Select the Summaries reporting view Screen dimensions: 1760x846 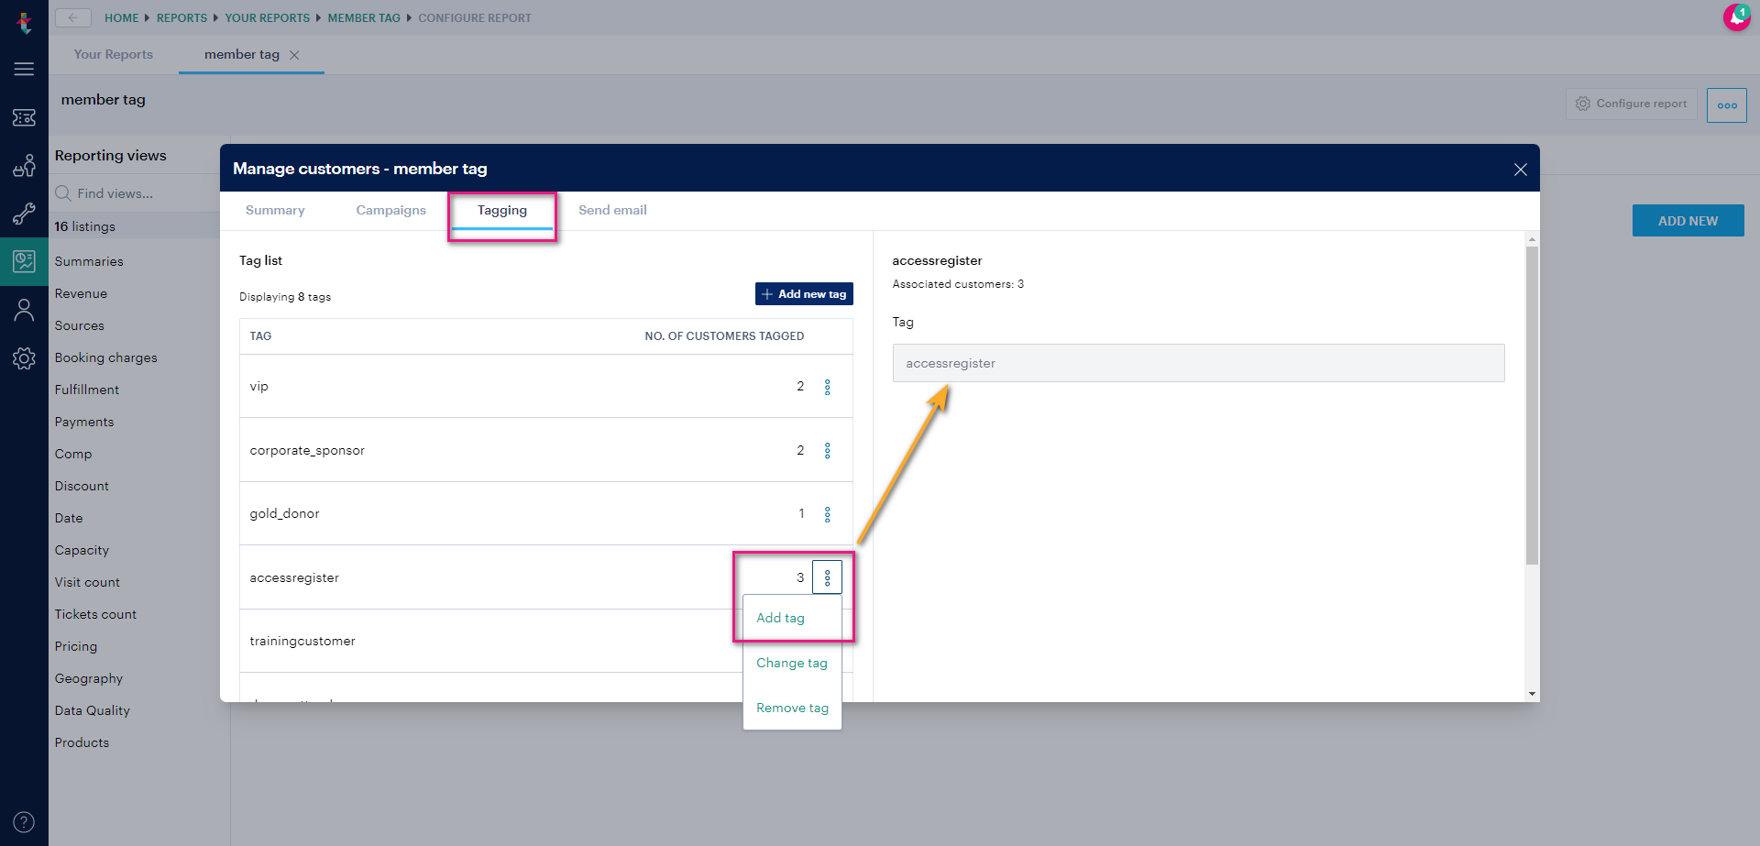[x=89, y=261]
